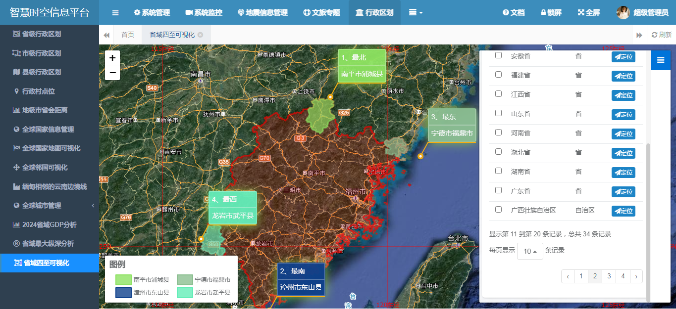
Task: Open 系统监控 top menu
Action: [204, 12]
